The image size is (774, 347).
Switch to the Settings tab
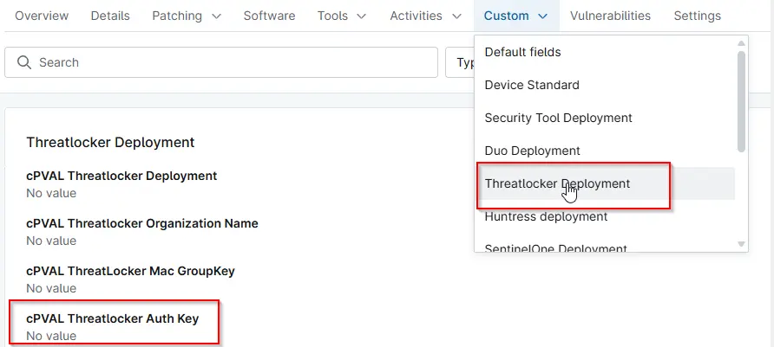tap(697, 16)
